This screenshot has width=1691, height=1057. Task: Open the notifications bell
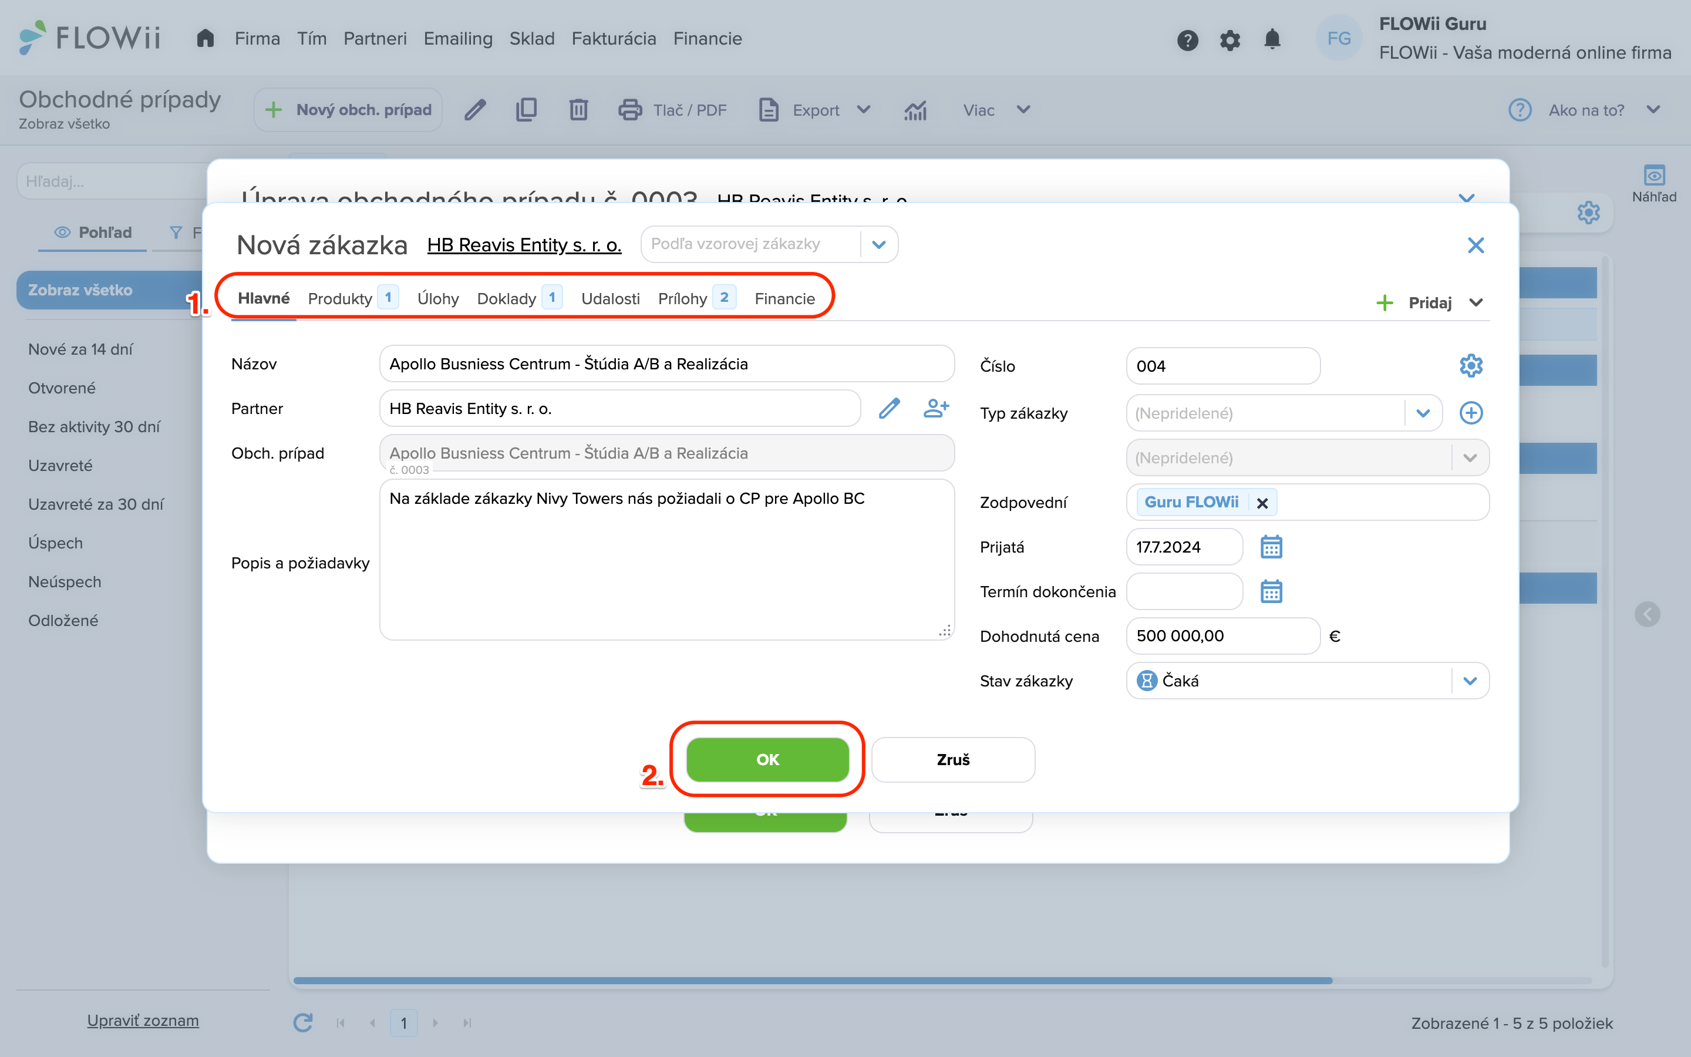(1272, 39)
